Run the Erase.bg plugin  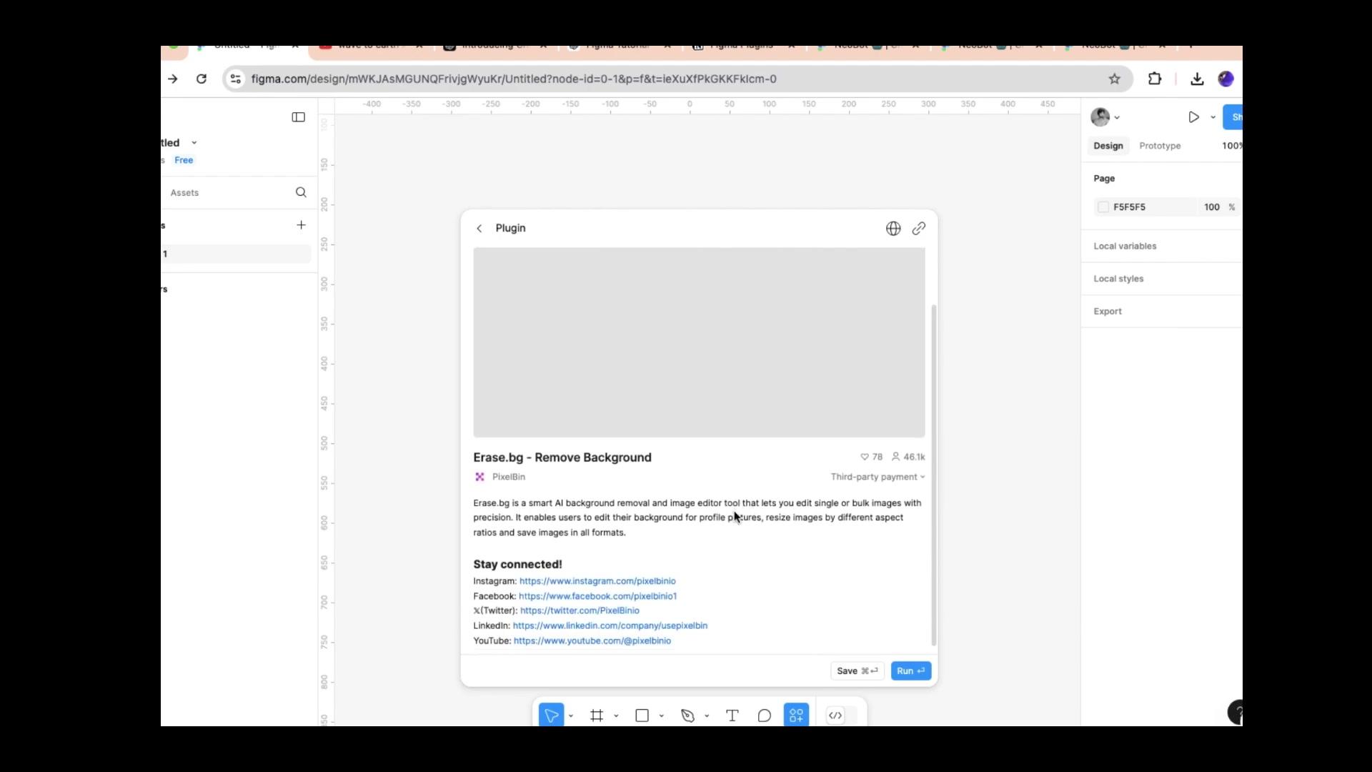[910, 670]
